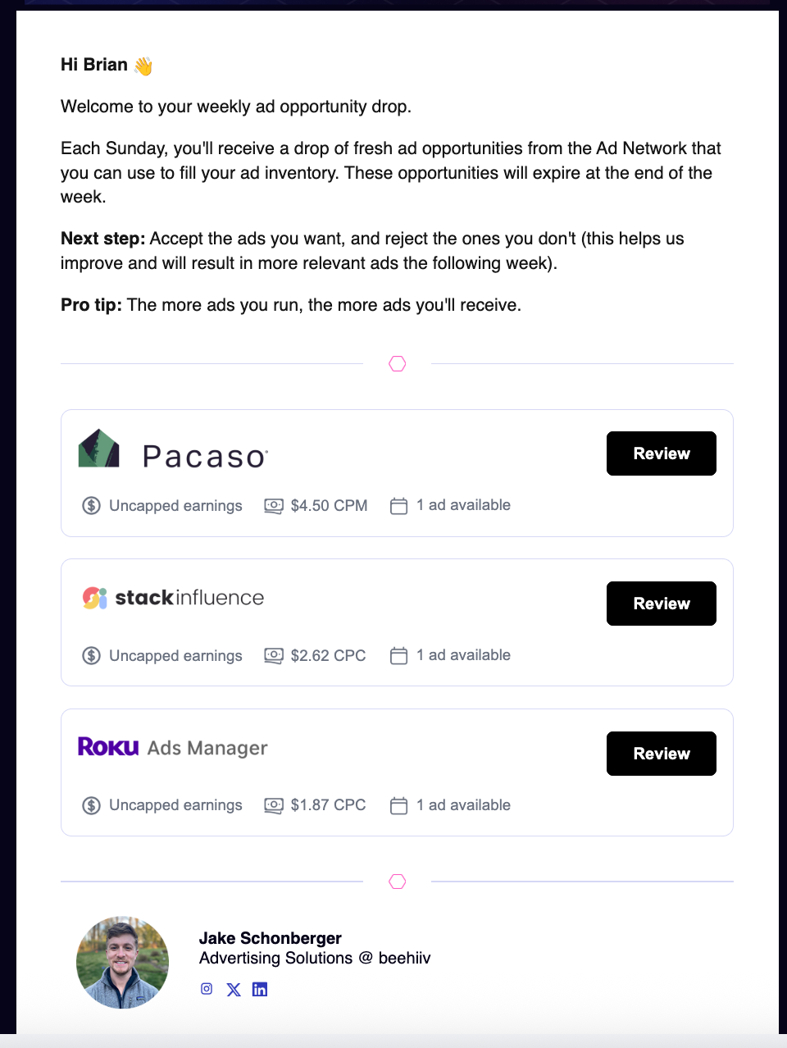The height and width of the screenshot is (1048, 787).
Task: Click the pink hexagon divider above the ad cards
Action: (398, 364)
